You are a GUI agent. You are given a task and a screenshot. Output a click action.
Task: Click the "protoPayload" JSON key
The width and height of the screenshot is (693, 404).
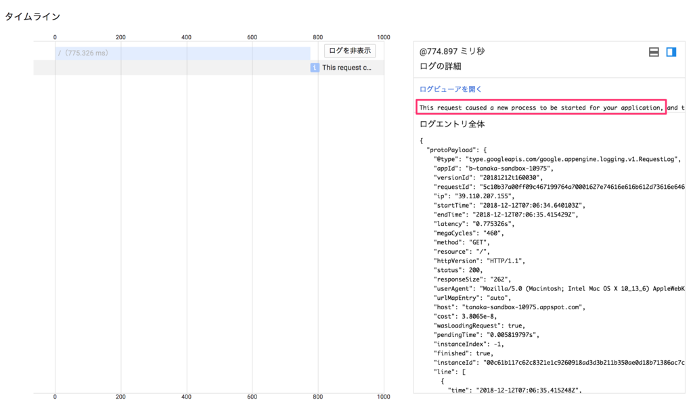point(451,150)
